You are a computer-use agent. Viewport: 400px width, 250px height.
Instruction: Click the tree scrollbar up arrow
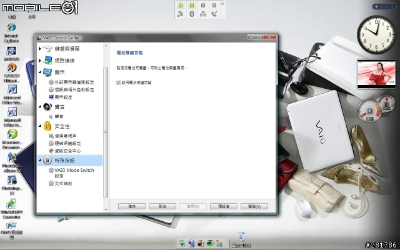pyautogui.click(x=106, y=46)
